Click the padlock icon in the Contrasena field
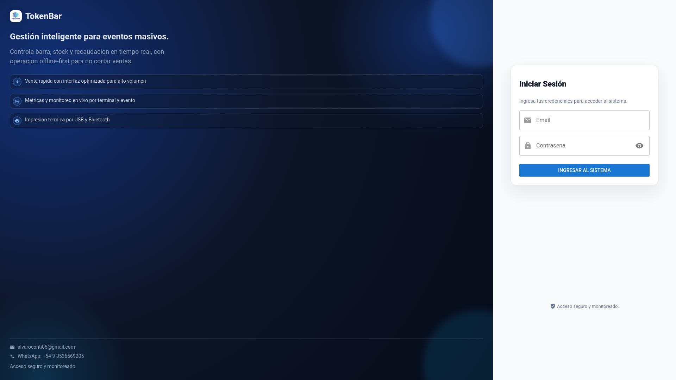676x380 pixels. [x=528, y=146]
